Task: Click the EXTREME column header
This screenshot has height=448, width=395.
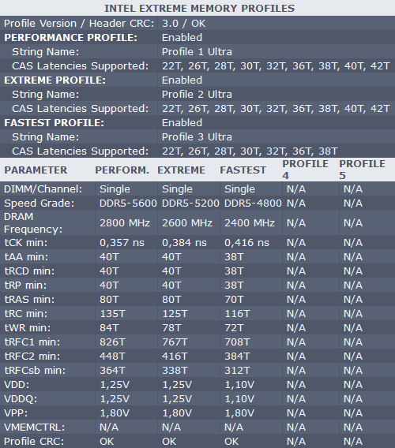Action: pos(181,170)
